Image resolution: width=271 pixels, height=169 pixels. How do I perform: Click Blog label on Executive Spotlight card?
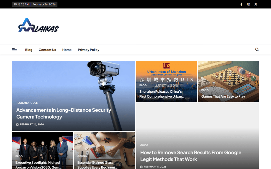19,156
